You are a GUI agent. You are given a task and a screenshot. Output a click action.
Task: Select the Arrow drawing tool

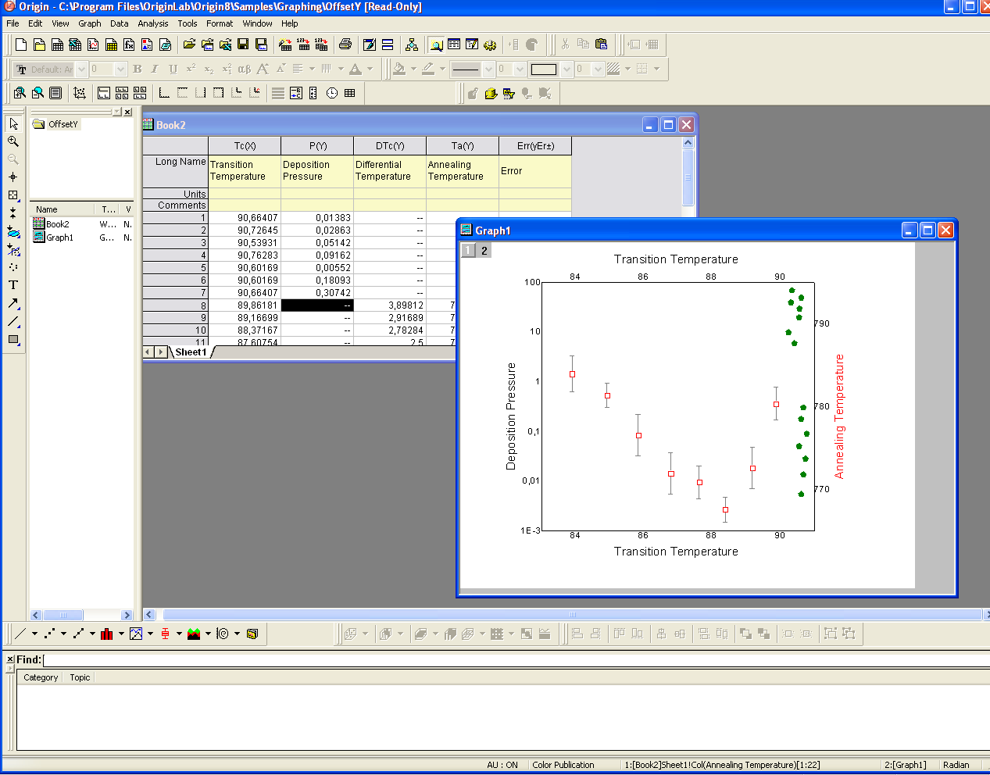pyautogui.click(x=13, y=303)
